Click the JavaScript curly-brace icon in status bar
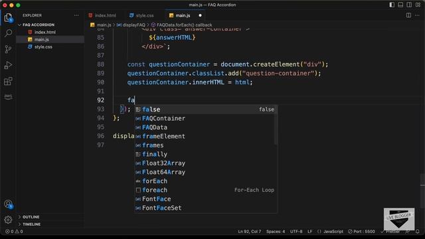 [x=319, y=232]
